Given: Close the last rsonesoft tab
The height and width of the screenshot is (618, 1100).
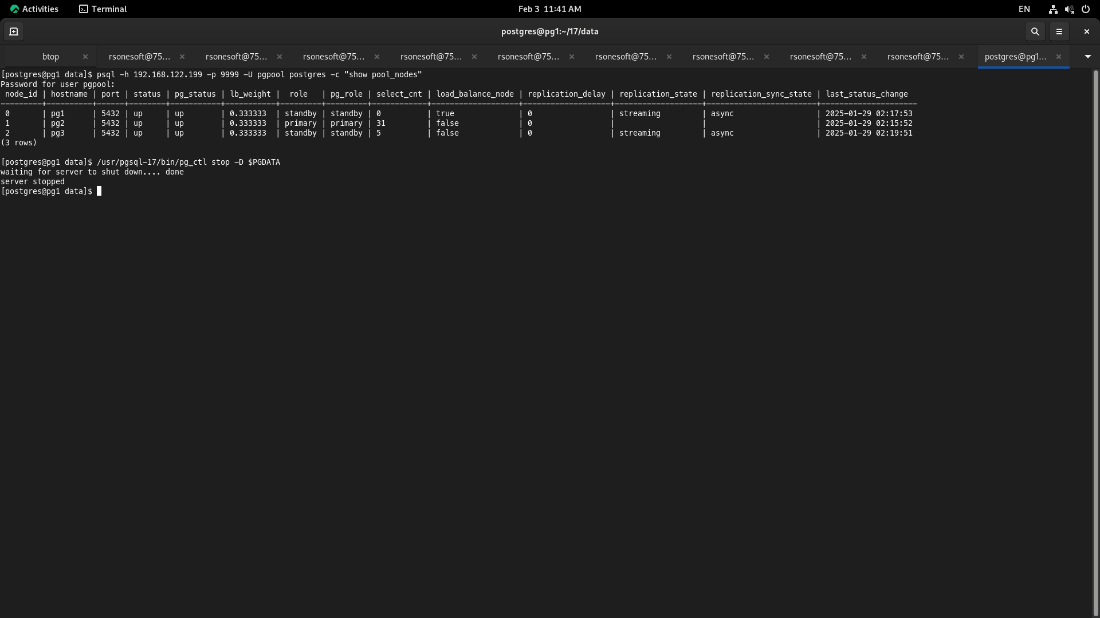Looking at the screenshot, I should click(x=961, y=57).
